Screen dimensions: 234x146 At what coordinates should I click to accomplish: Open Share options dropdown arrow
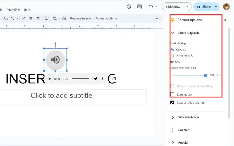click(x=216, y=7)
